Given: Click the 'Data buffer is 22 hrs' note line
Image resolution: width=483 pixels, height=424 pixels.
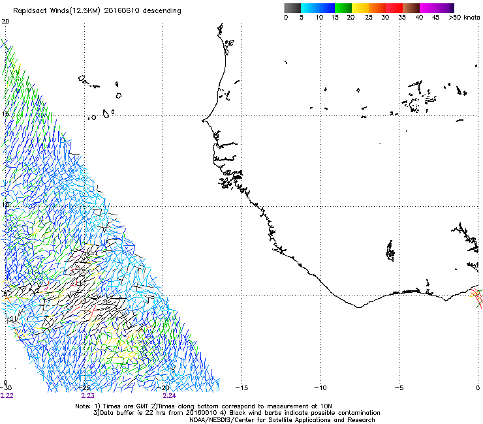Looking at the screenshot, I should point(236,413).
